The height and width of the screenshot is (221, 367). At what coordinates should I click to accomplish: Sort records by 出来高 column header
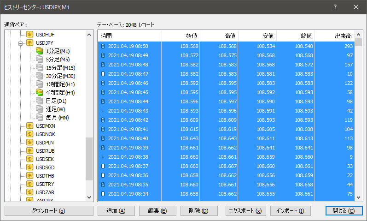coord(335,36)
